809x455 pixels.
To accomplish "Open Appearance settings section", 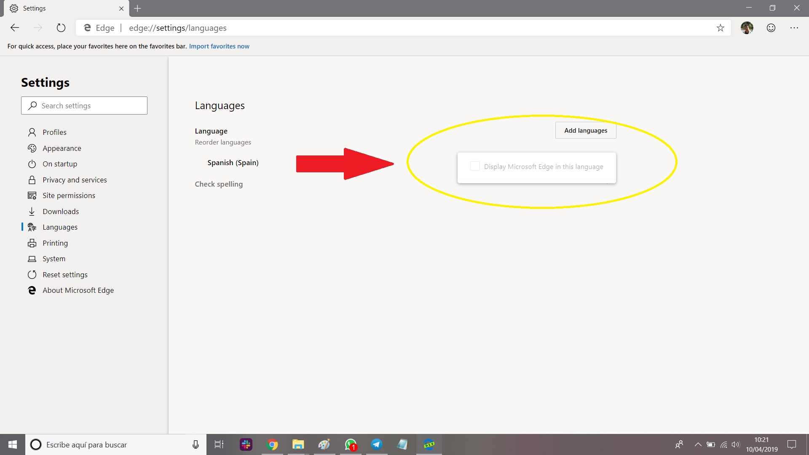I will click(62, 148).
